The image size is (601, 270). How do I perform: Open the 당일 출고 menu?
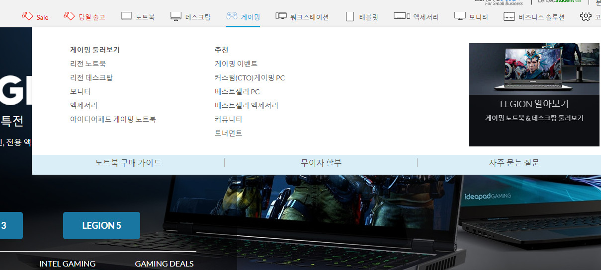pyautogui.click(x=92, y=17)
